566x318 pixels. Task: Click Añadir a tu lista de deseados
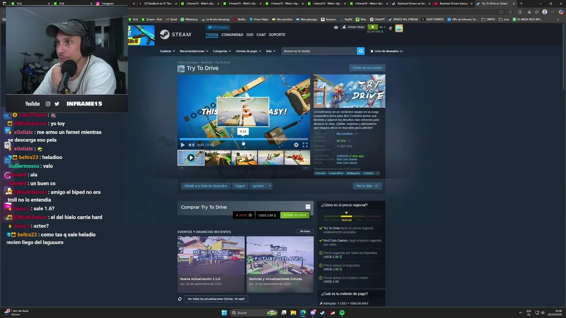(x=206, y=186)
